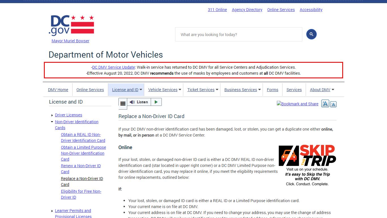Select the License and ID menu item

(125, 90)
